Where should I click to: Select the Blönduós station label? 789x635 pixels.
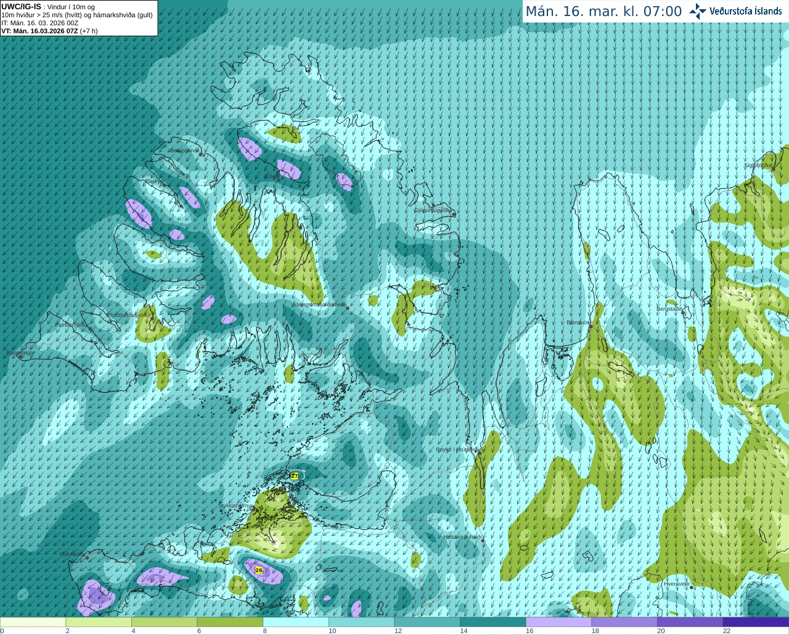pyautogui.click(x=578, y=322)
